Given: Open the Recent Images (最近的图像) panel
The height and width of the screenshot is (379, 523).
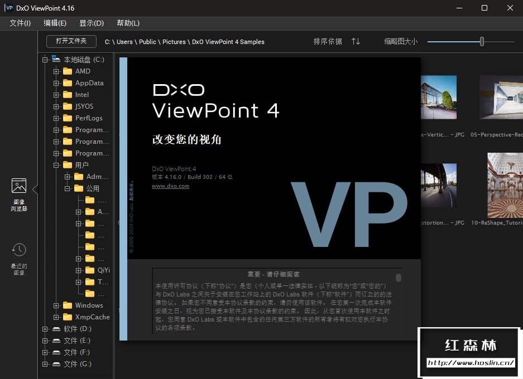Looking at the screenshot, I should coord(18,259).
